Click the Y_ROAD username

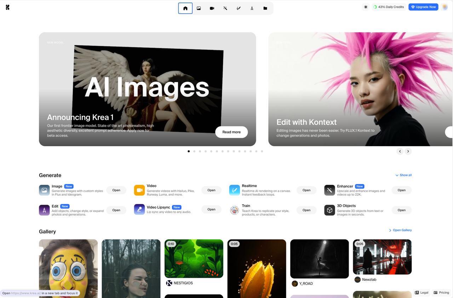(306, 283)
